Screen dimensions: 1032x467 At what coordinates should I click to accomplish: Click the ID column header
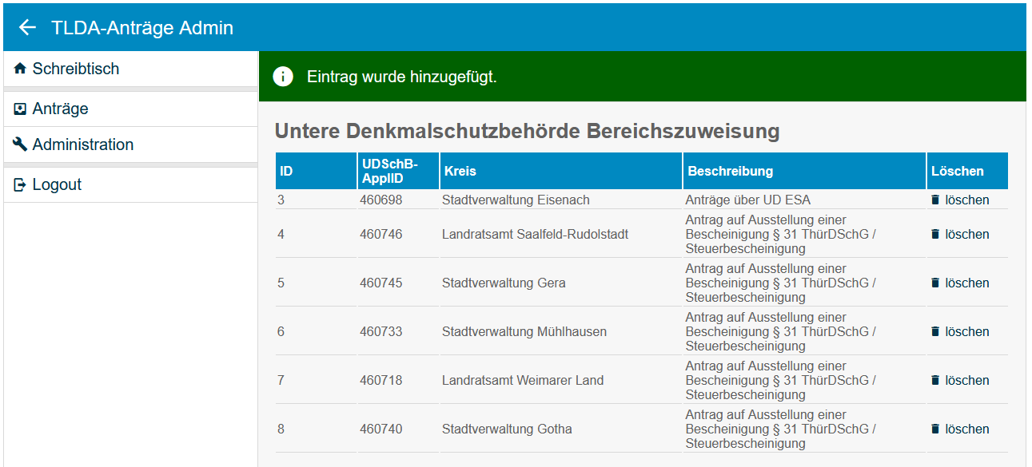point(286,172)
